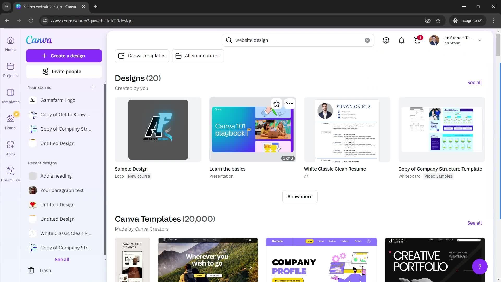Open the help question mark button
The width and height of the screenshot is (501, 282).
pos(480,267)
